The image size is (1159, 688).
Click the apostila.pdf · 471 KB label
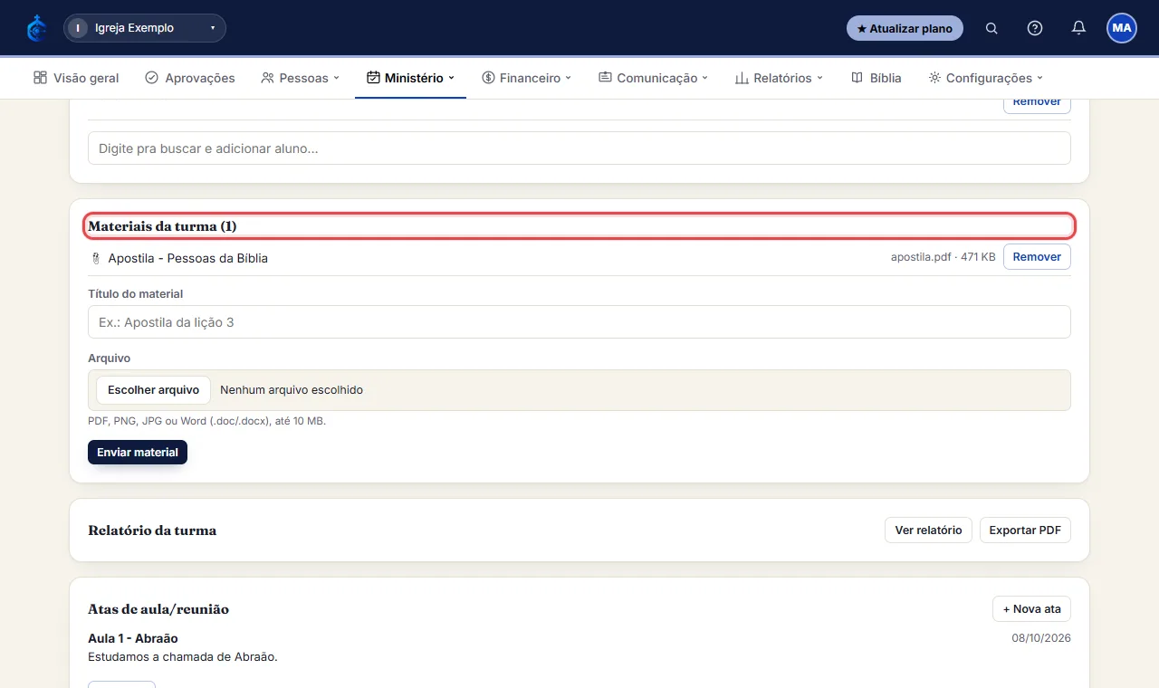click(943, 257)
